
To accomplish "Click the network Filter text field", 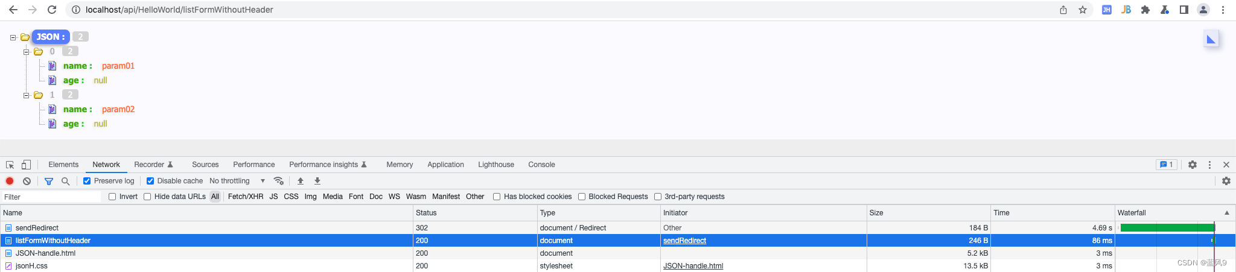I will [51, 197].
